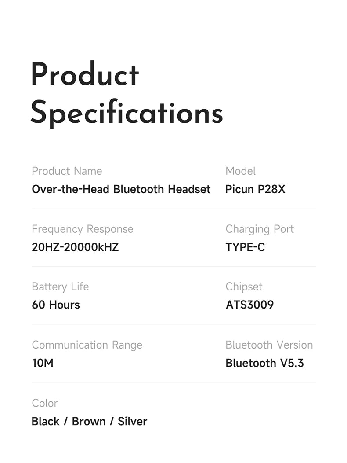Image resolution: width=347 pixels, height=463 pixels.
Task: Click the "Chipset" label
Action: coord(244,287)
